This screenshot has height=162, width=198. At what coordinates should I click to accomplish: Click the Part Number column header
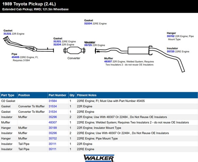click(58, 95)
